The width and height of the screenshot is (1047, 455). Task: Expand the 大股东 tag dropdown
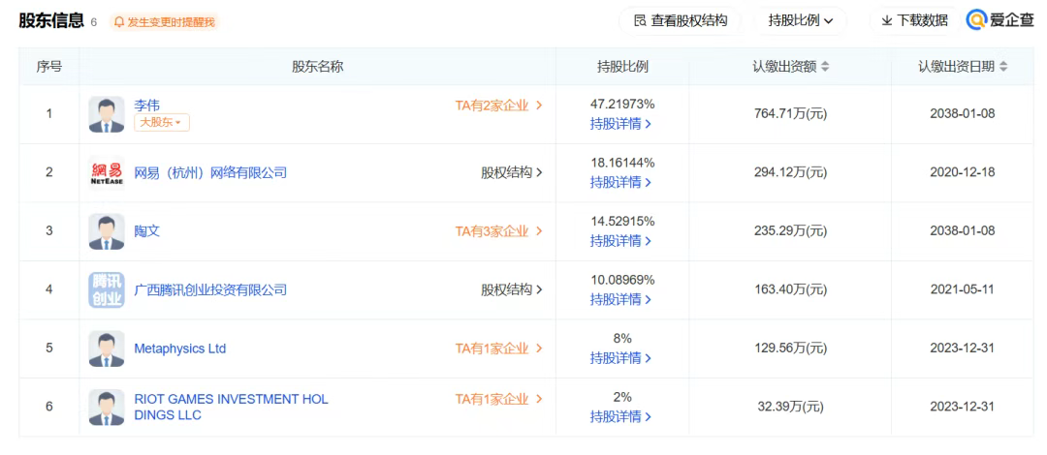coord(162,123)
